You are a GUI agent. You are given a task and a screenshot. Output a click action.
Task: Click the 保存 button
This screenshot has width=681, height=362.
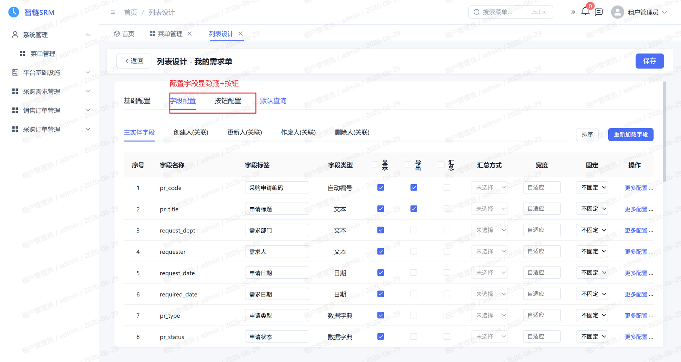(x=649, y=61)
